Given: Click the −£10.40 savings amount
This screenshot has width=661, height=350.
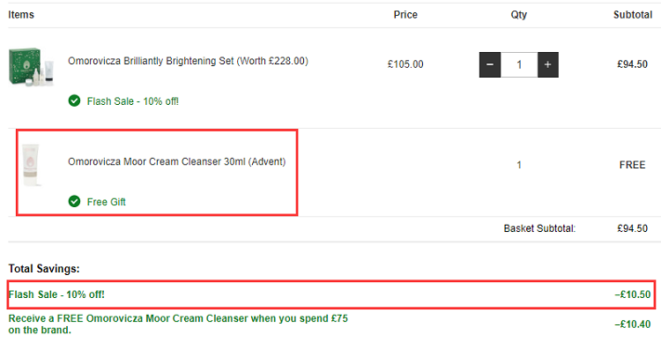Looking at the screenshot, I should point(633,324).
